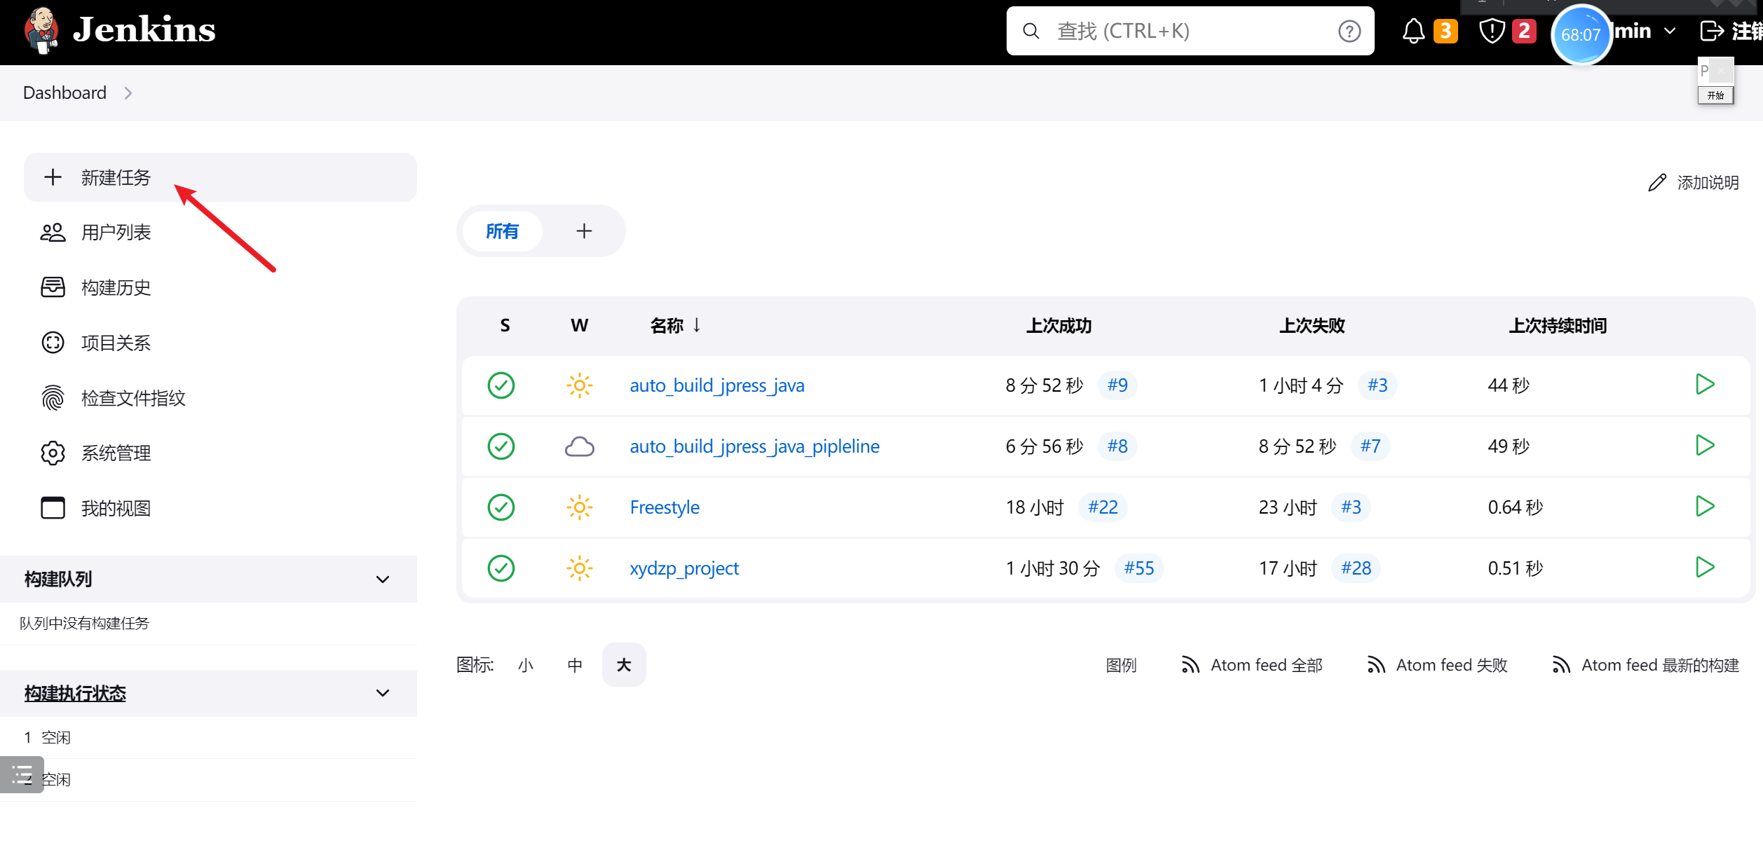The width and height of the screenshot is (1763, 864).
Task: Click the 构建执行状态 heading link
Action: tap(75, 693)
